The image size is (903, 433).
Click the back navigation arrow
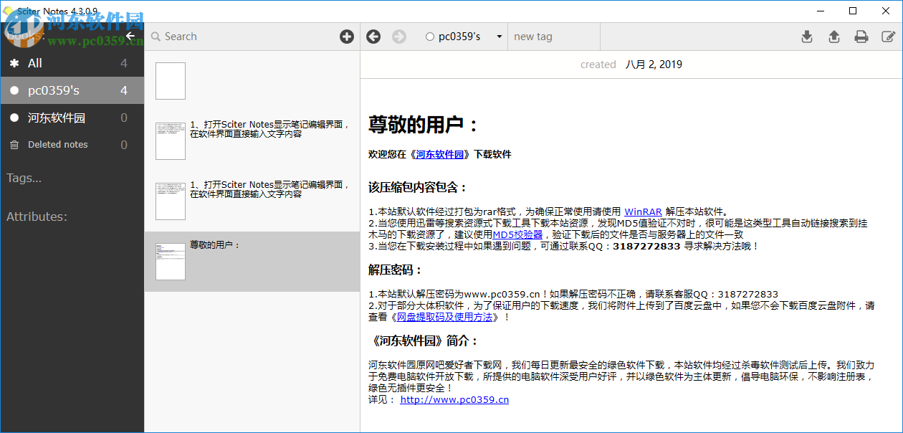click(x=373, y=36)
